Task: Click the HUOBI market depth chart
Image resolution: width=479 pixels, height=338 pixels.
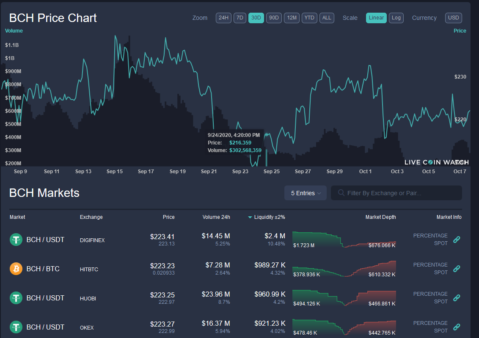Action: (344, 298)
